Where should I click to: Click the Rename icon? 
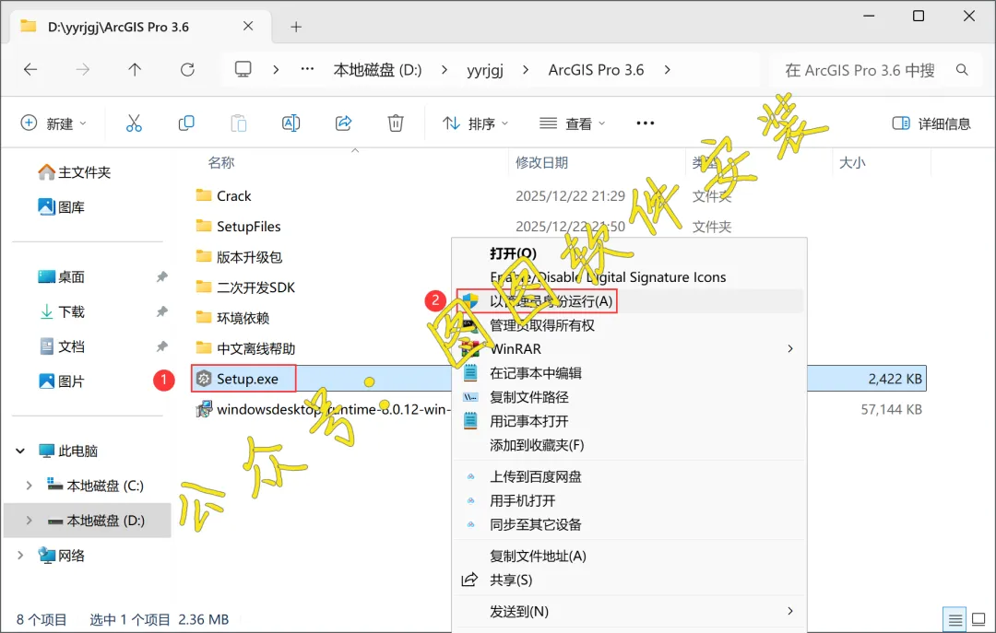pyautogui.click(x=290, y=123)
